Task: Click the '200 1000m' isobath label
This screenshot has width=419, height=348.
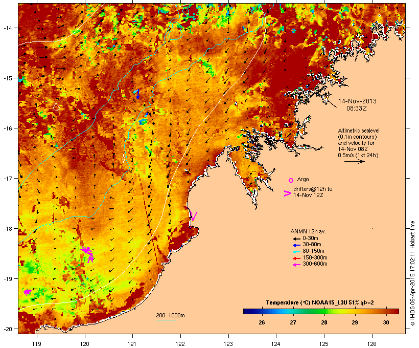Action: pos(170,315)
